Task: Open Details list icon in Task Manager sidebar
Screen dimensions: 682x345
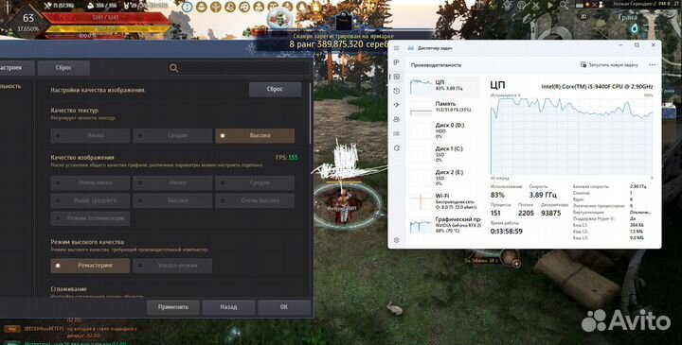Action: [396, 133]
